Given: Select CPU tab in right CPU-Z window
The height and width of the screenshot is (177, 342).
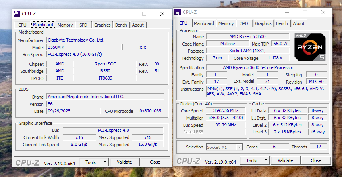Looking at the screenshot, I should point(184,23).
